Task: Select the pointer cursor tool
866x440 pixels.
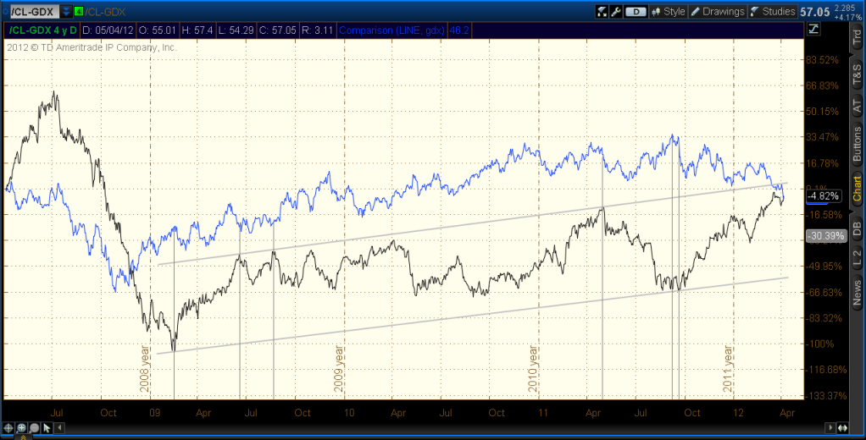Action: [47, 428]
